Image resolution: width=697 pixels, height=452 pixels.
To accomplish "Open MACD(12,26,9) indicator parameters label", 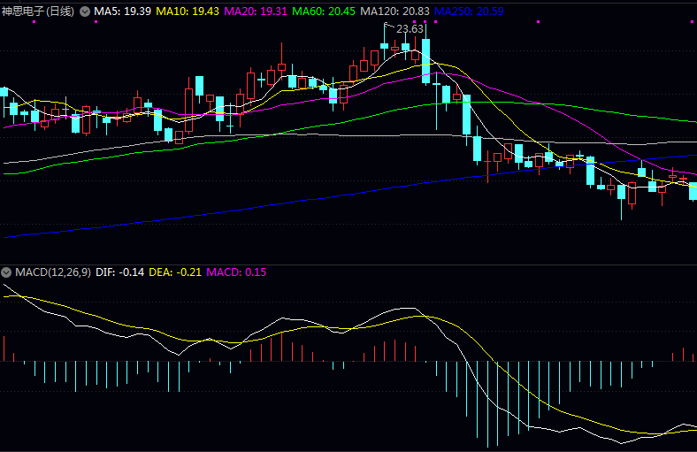I will 51,272.
